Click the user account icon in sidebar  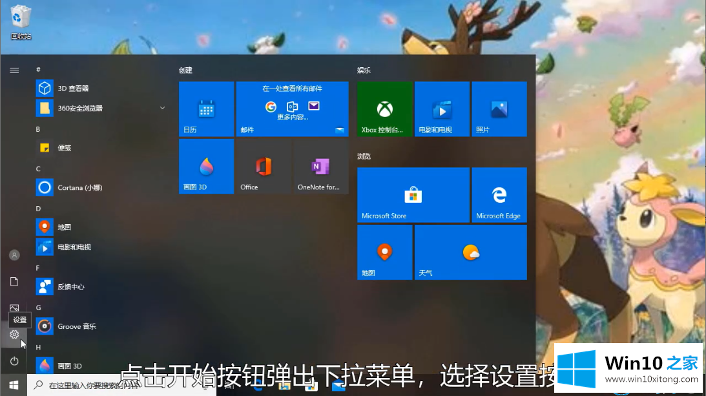tap(14, 255)
